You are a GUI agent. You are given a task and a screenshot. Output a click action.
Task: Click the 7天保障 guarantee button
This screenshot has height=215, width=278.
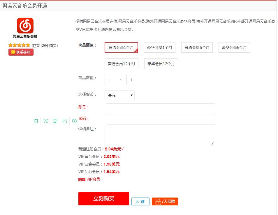click(165, 202)
